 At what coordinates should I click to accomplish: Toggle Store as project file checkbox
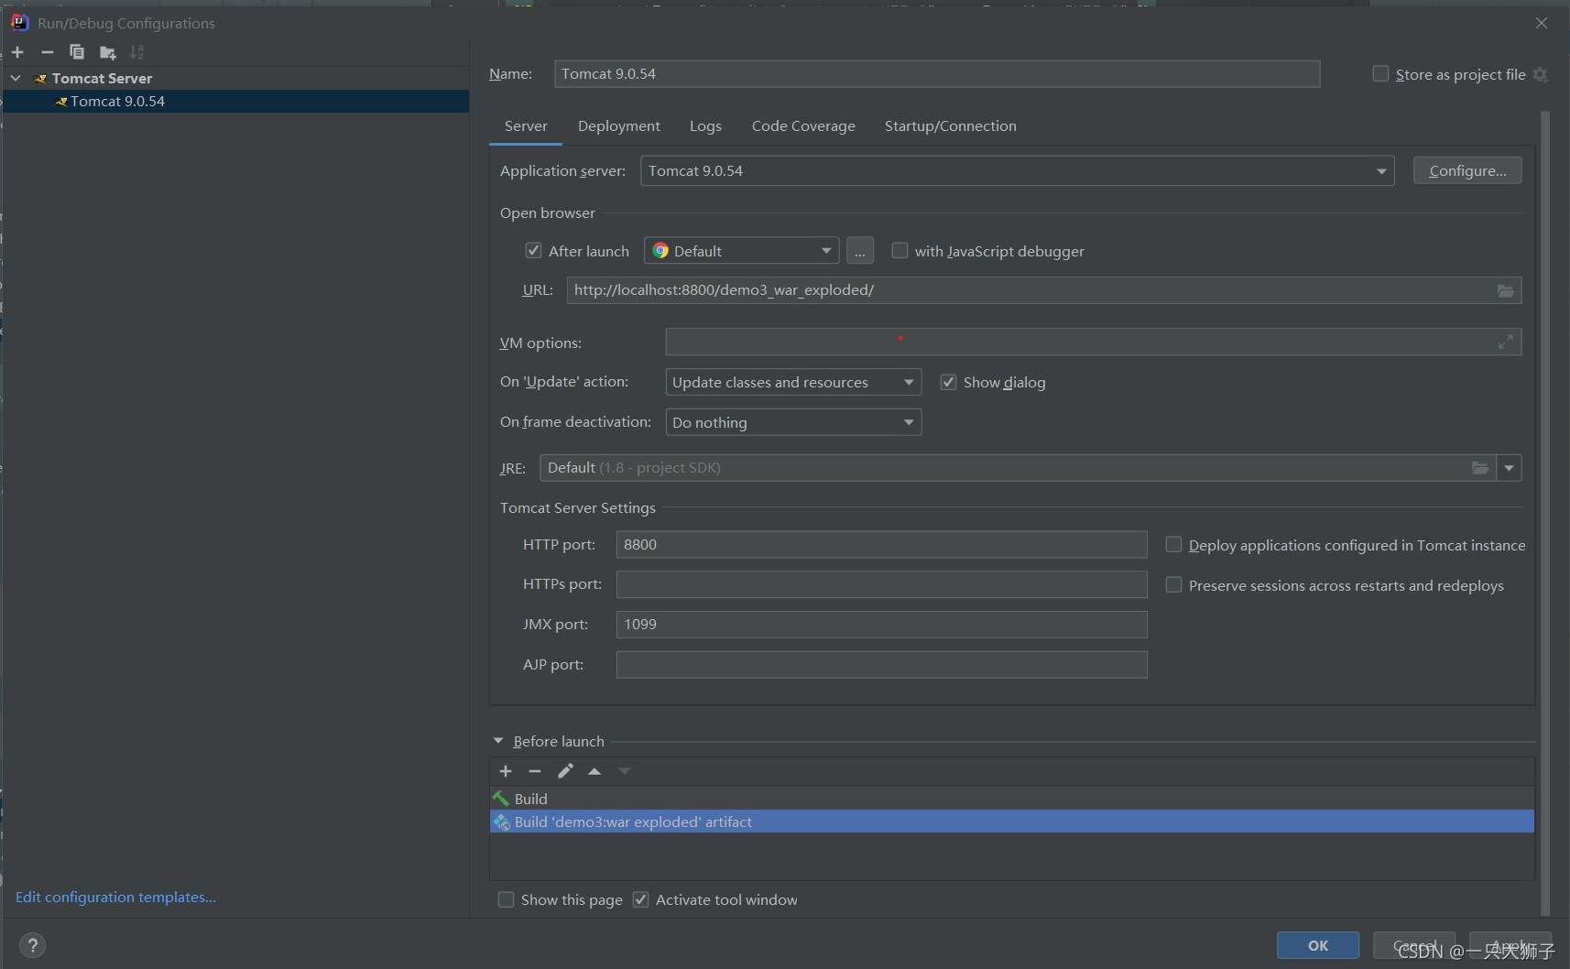tap(1380, 73)
